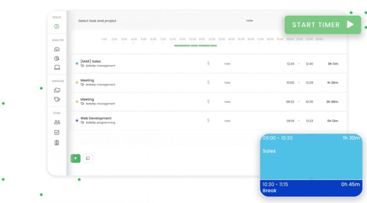Click the [MAR] Sales entry title
This screenshot has height=203, width=367.
coord(91,61)
